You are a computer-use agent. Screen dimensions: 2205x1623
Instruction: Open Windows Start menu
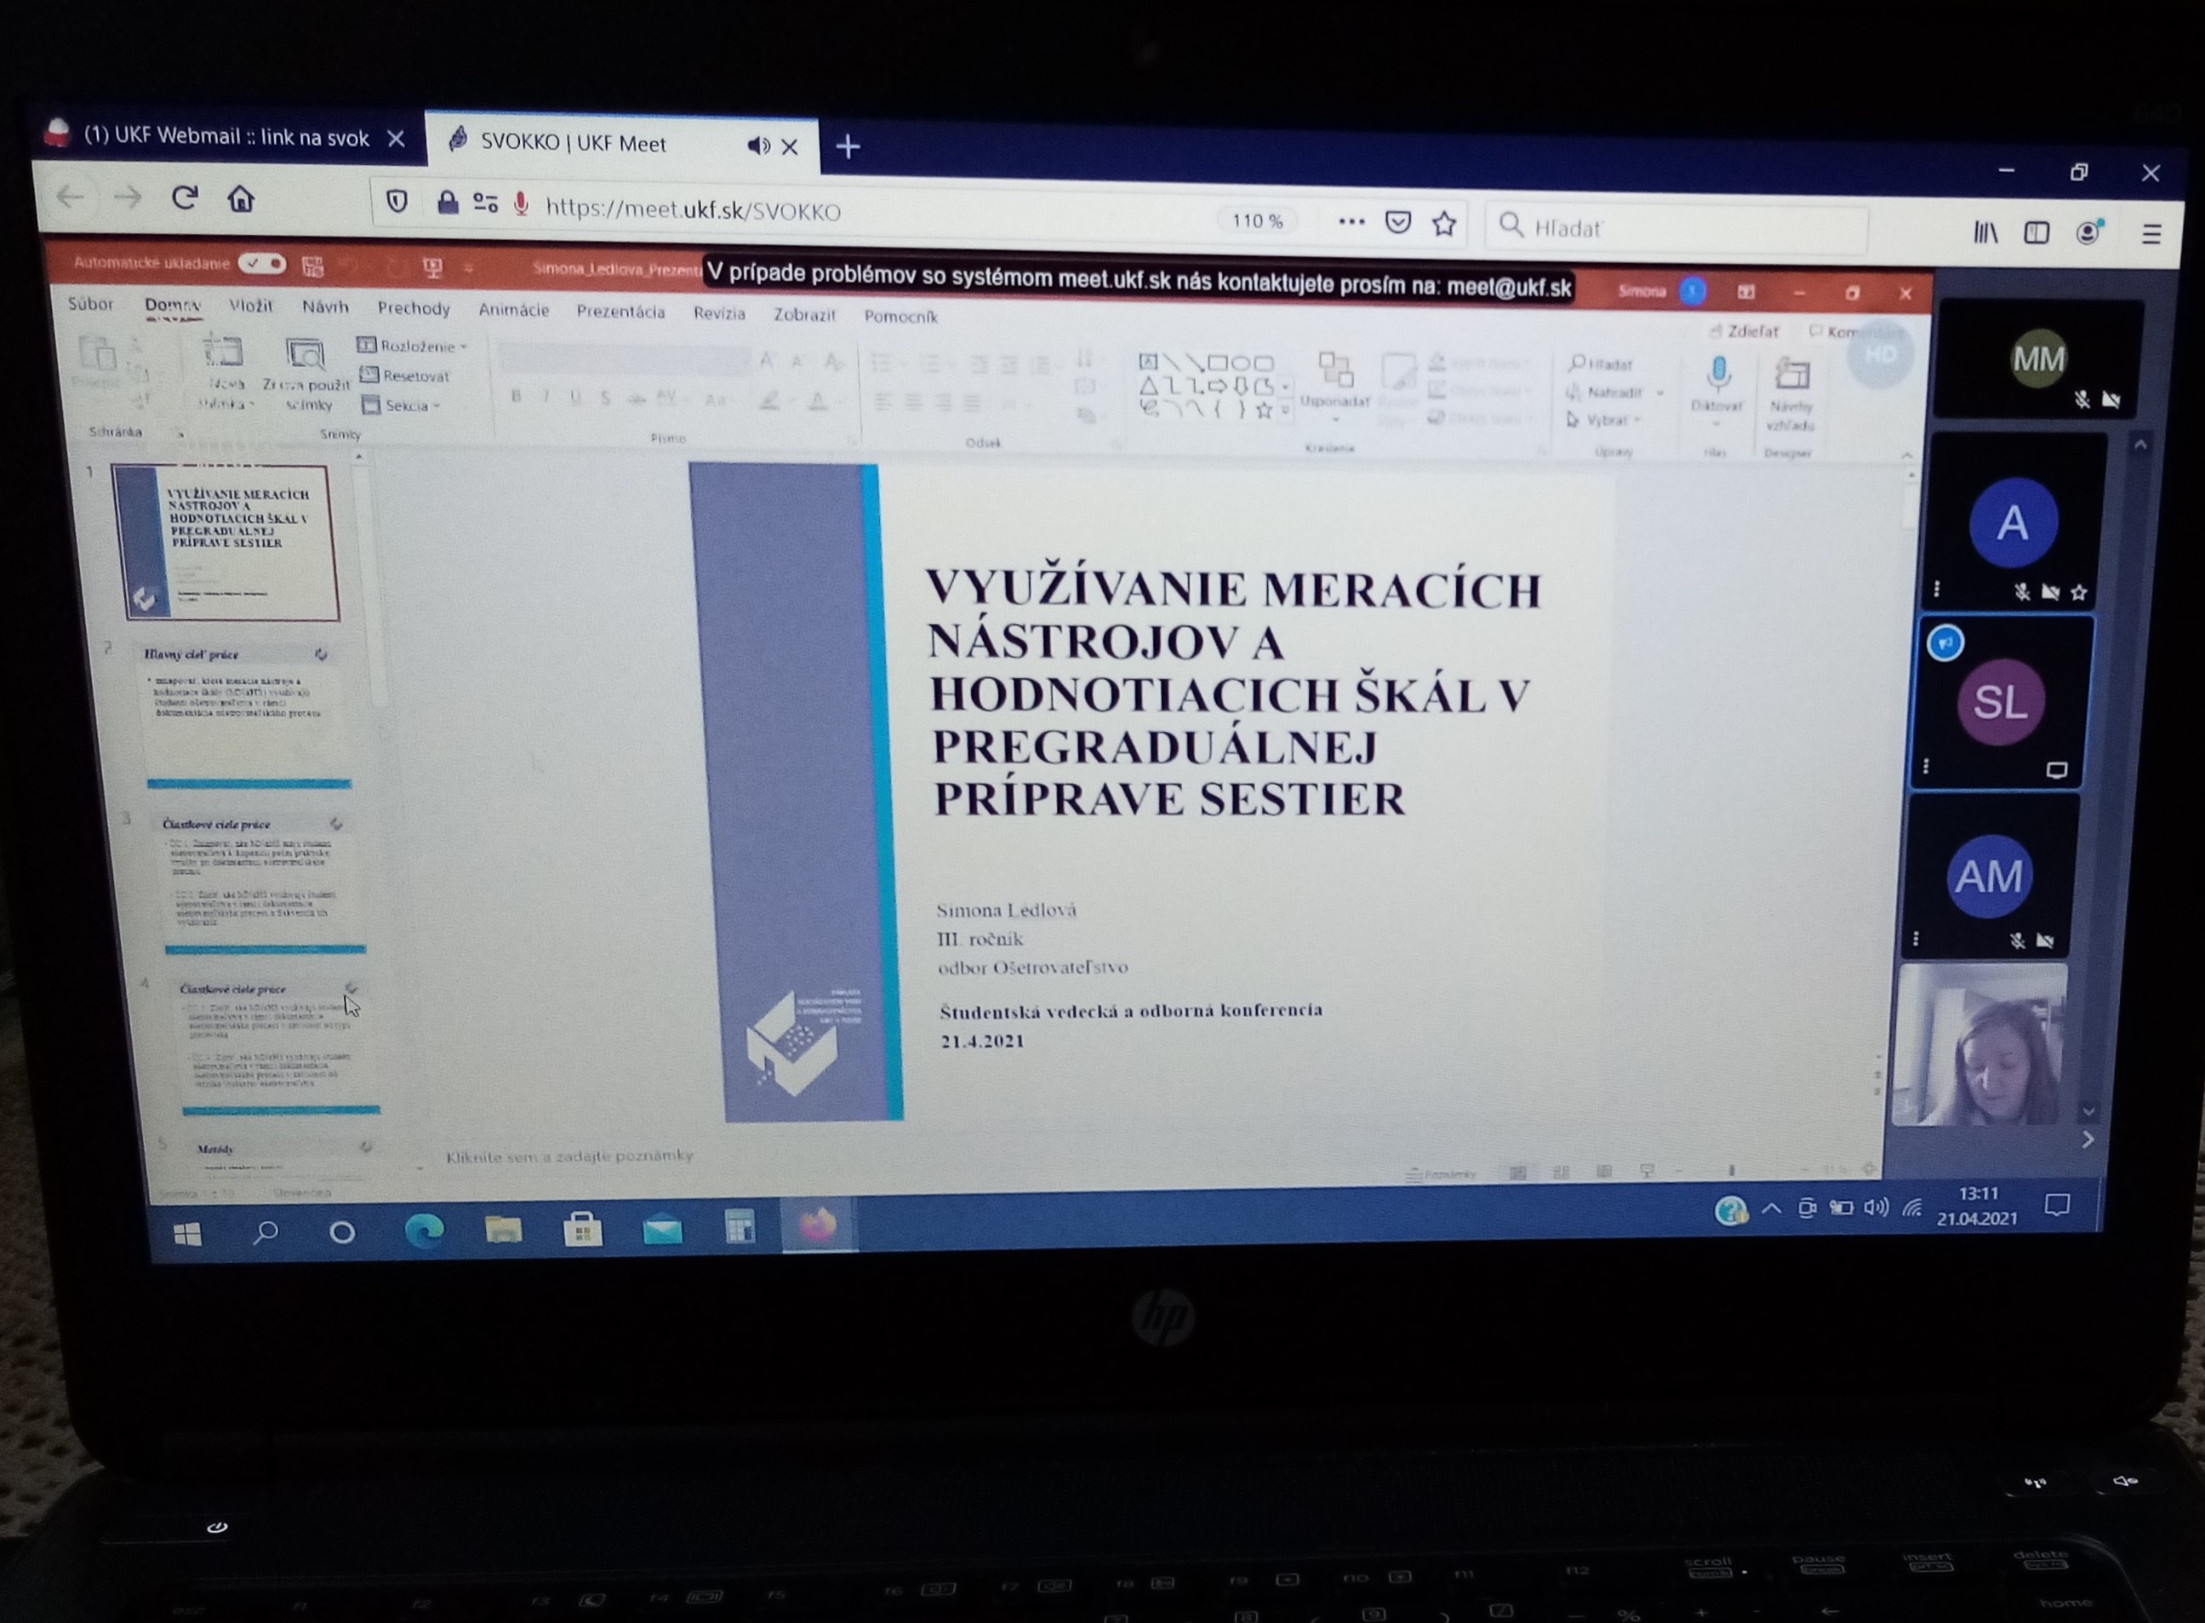pos(187,1232)
